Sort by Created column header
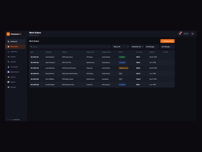 tap(152, 52)
